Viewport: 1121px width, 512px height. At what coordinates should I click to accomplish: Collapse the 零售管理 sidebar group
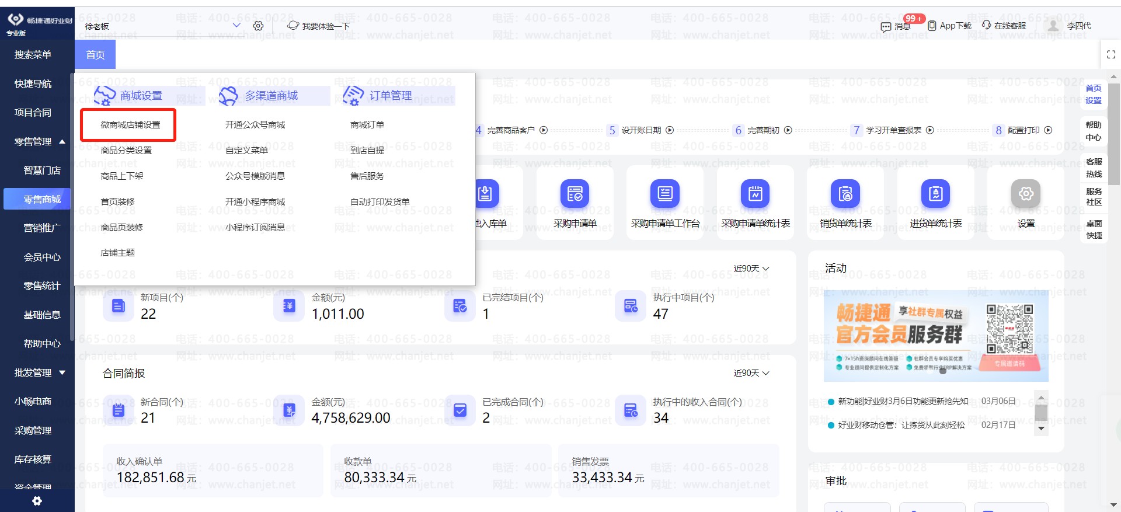pos(62,141)
